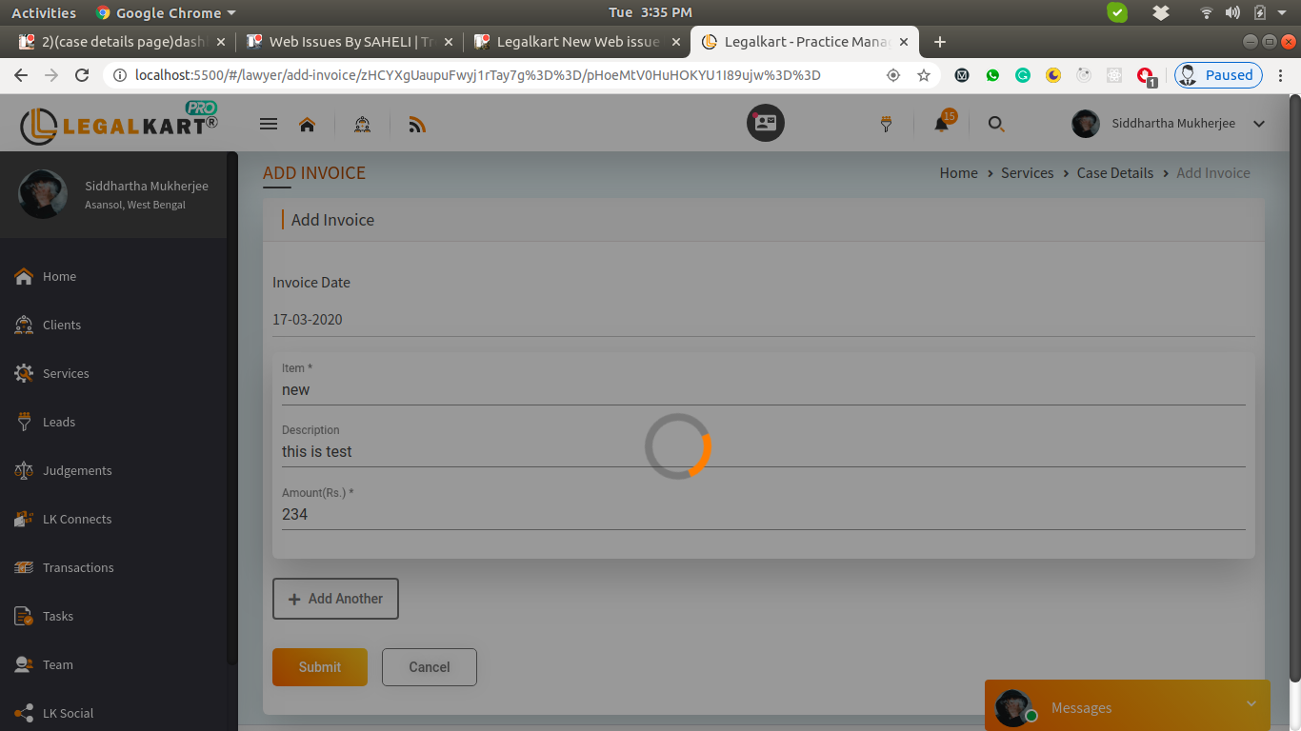
Task: Click the clients icon in top navbar
Action: tap(362, 124)
